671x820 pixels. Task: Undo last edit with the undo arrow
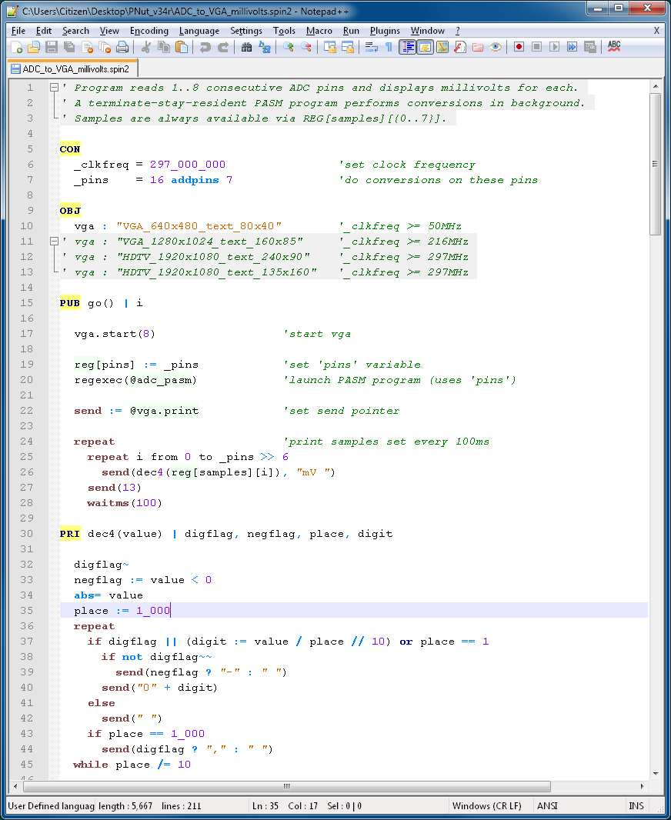205,47
